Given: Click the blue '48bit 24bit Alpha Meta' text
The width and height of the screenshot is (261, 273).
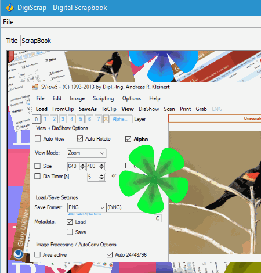Looking at the screenshot, I should [x=85, y=214].
